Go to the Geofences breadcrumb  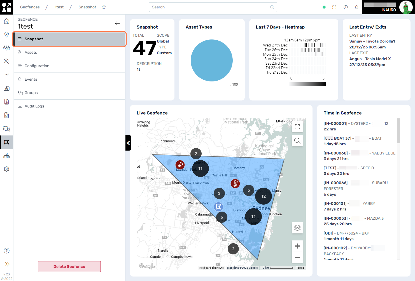[30, 7]
